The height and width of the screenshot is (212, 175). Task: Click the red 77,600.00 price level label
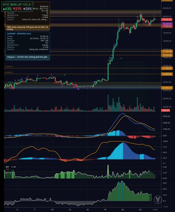(x=167, y=26)
